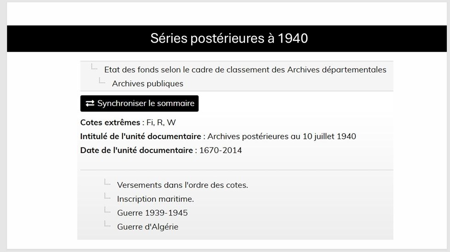Click Archives postérieures au 10 juillet 1940 text
The image size is (450, 252).
(281, 137)
